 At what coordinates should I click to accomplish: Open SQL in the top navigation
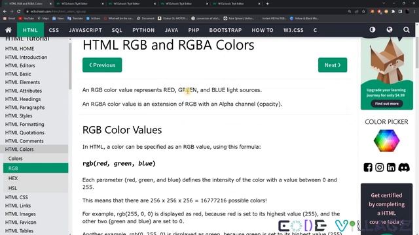(x=117, y=30)
